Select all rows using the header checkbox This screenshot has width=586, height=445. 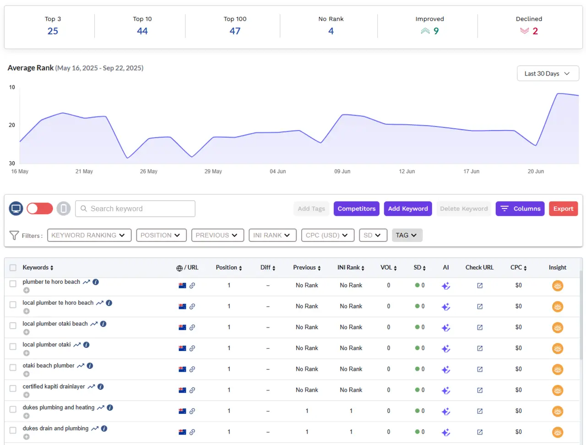(x=13, y=268)
